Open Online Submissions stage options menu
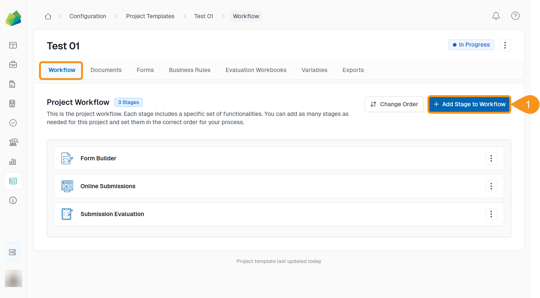The image size is (540, 298). click(491, 186)
